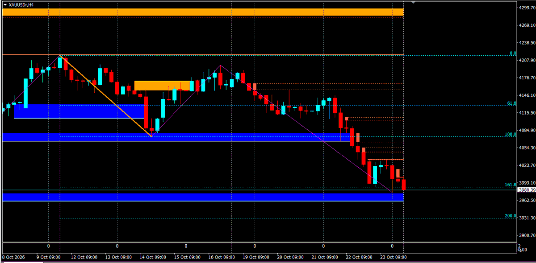This screenshot has width=536, height=263.
Task: Click the XAUUSDr,H4 chart title
Action: pos(21,5)
